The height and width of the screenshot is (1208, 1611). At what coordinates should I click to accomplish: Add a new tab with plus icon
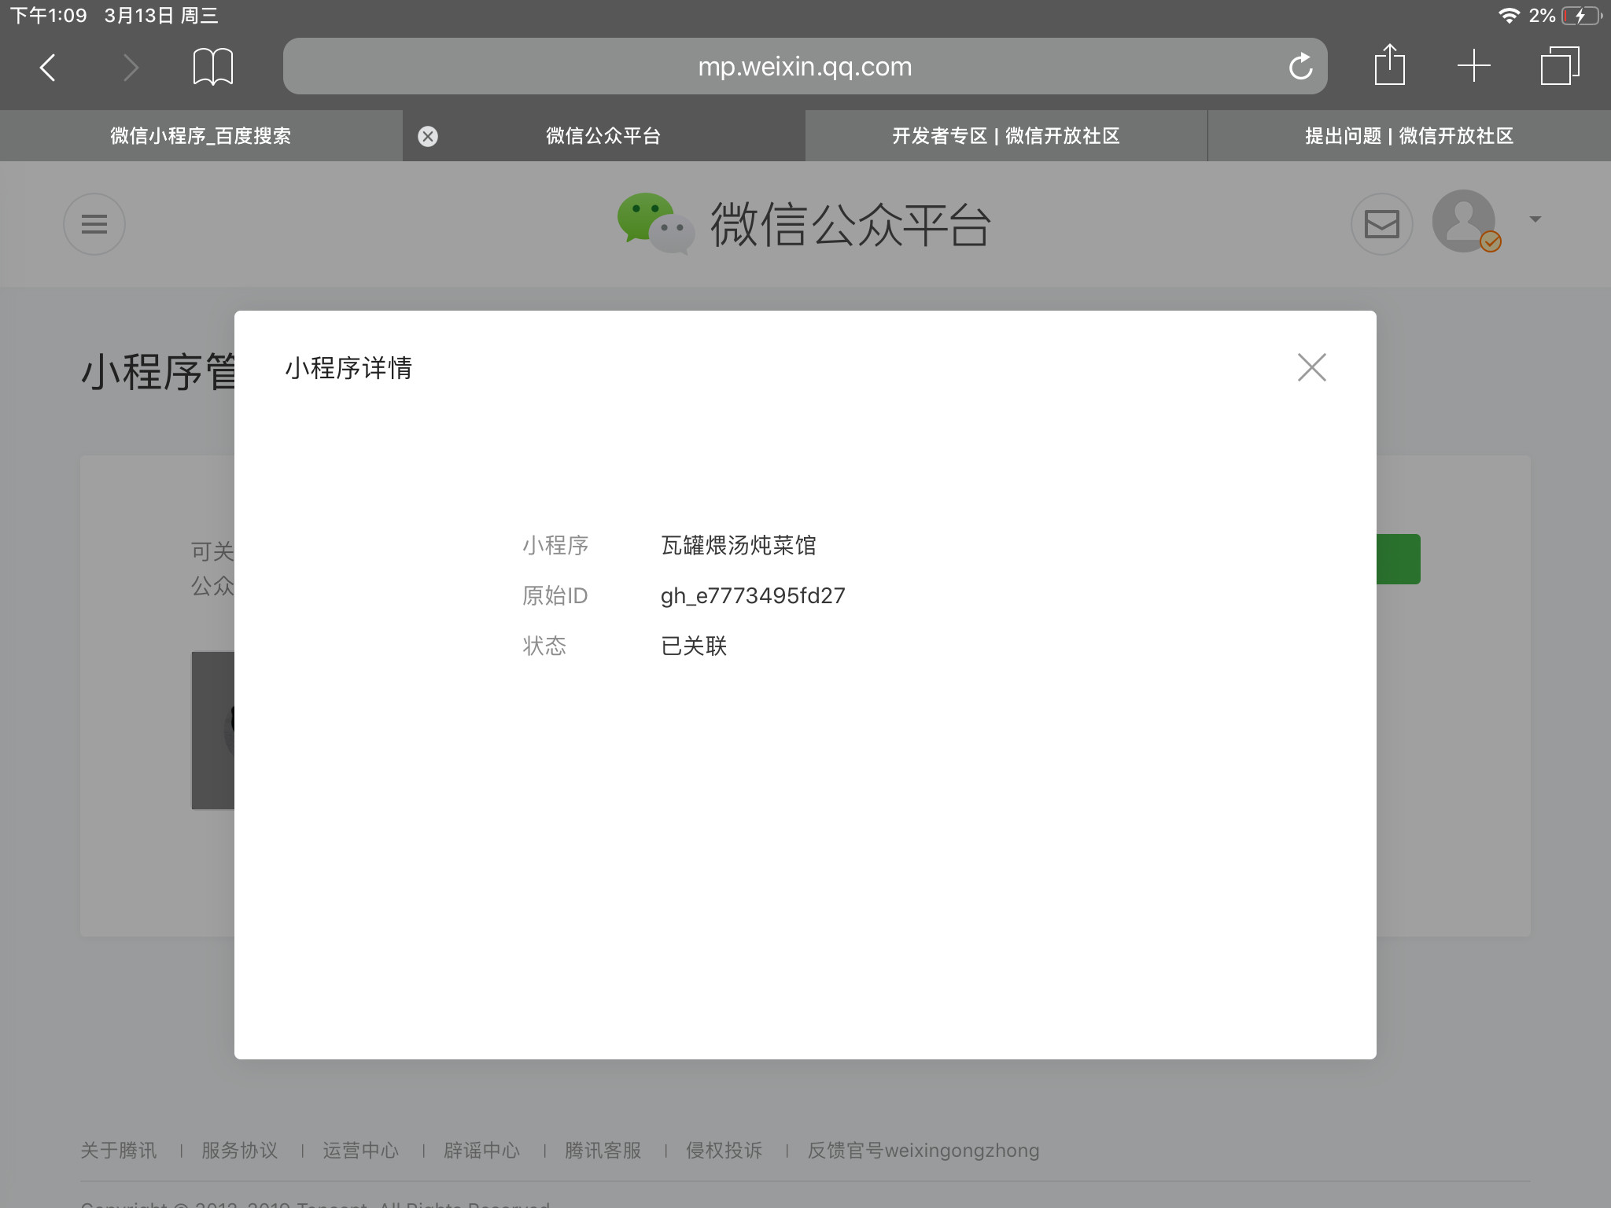pos(1473,66)
